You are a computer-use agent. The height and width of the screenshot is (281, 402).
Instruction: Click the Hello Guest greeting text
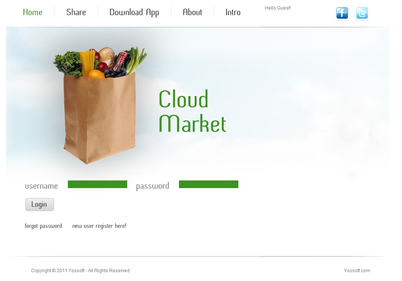click(x=278, y=8)
